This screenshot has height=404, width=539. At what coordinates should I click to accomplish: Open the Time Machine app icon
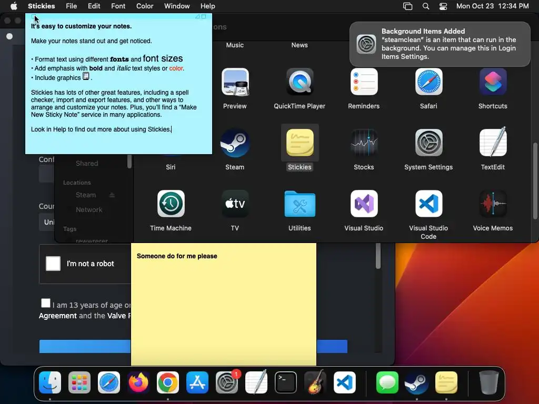click(171, 204)
